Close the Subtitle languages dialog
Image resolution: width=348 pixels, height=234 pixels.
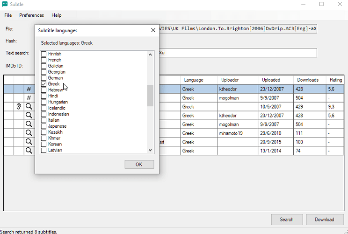pos(153,30)
